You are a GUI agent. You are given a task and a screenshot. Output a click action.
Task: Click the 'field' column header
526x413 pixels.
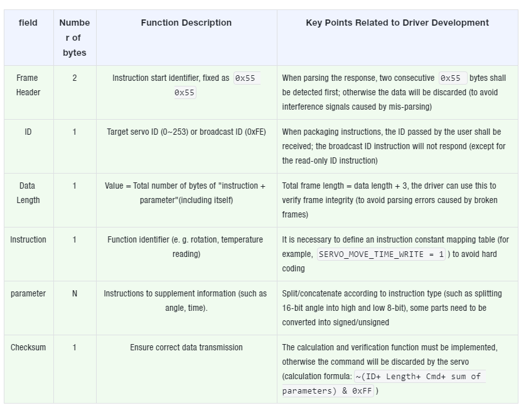pyautogui.click(x=28, y=38)
